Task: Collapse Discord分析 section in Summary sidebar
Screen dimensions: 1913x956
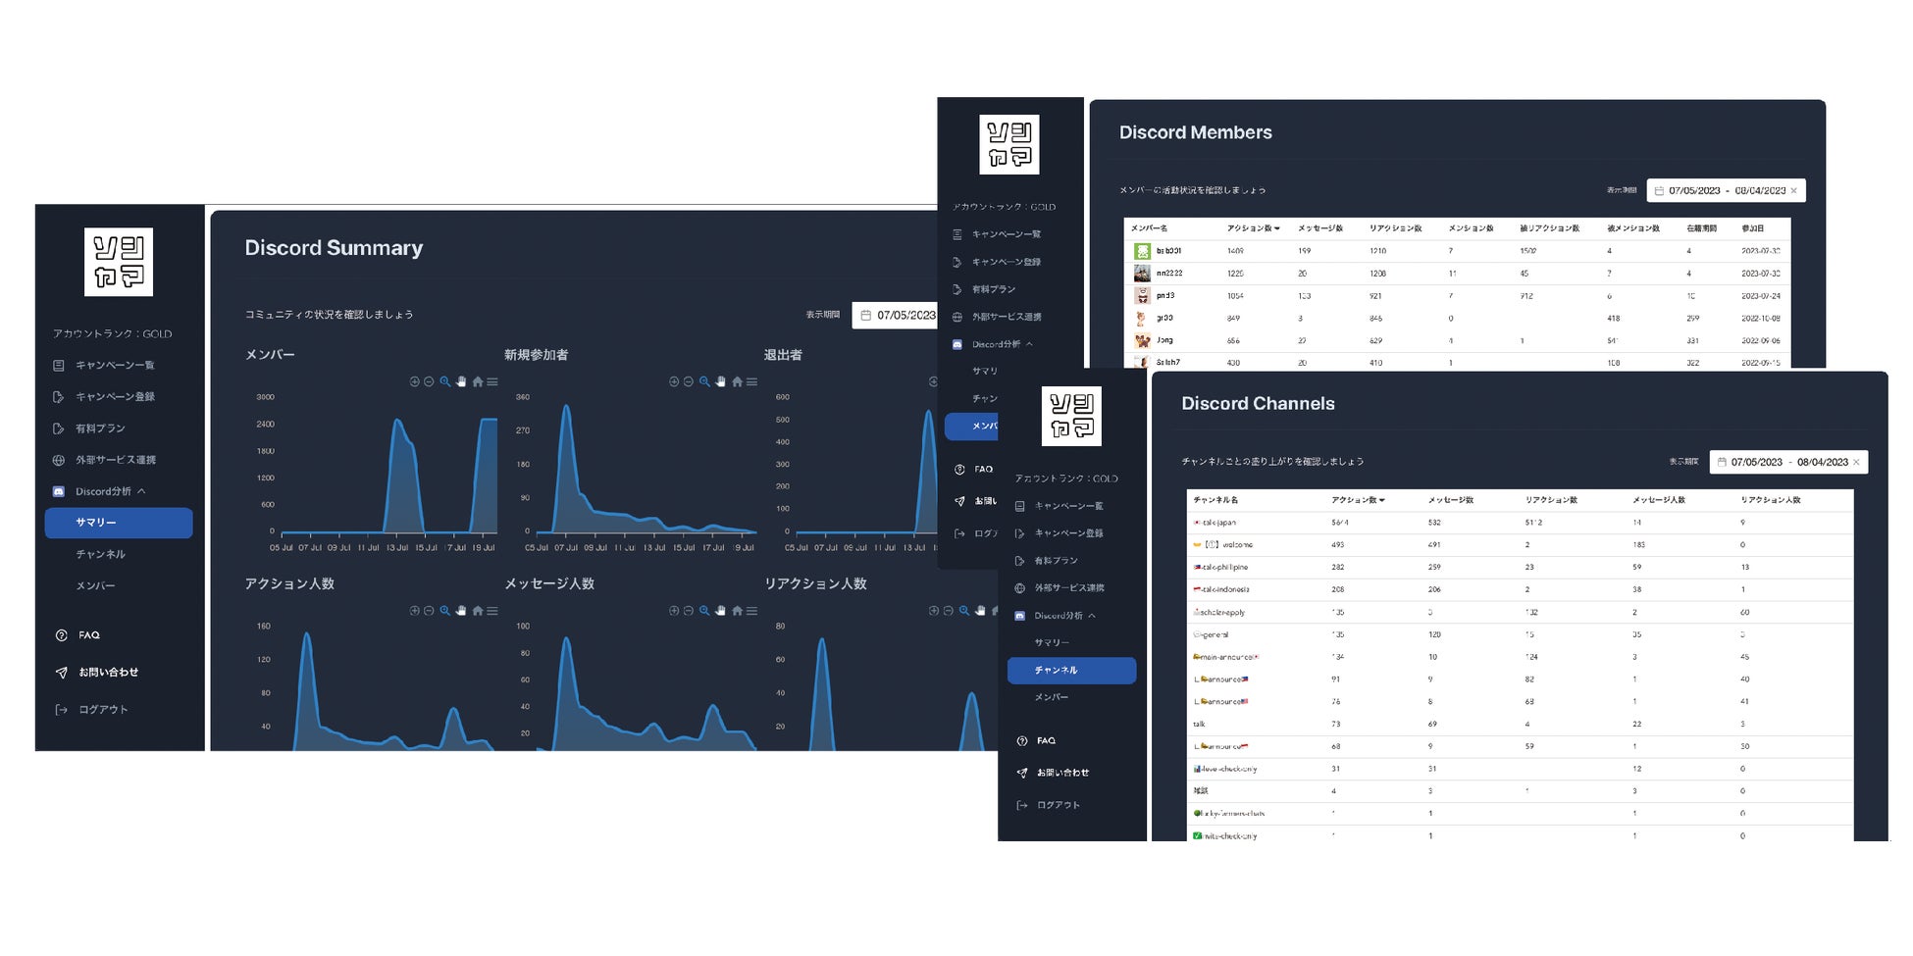Action: 141,491
